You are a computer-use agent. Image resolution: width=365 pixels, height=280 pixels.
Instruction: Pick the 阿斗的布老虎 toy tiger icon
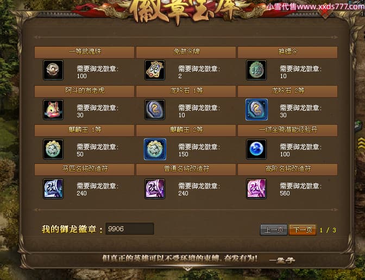click(x=53, y=110)
